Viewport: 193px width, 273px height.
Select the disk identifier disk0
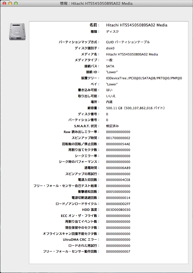[110, 48]
